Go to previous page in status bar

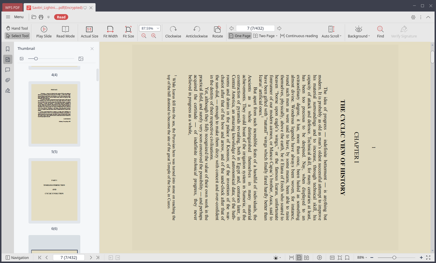coord(47,258)
